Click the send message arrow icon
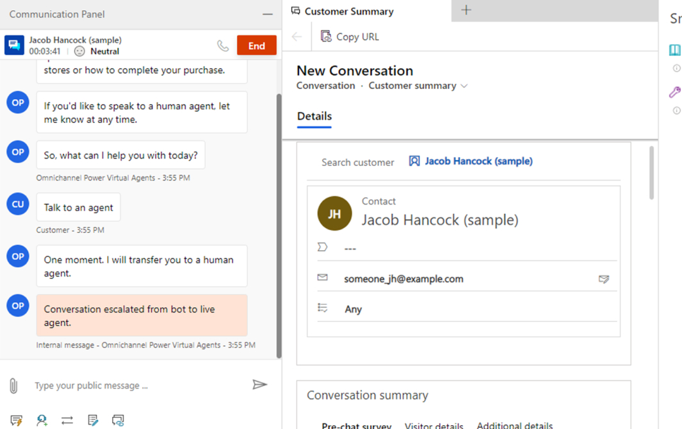This screenshot has width=682, height=429. click(x=259, y=385)
